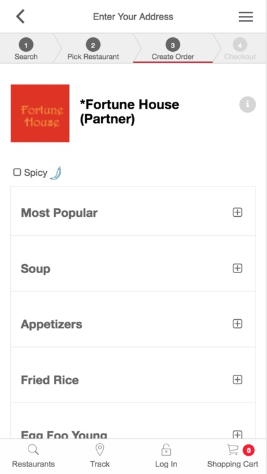The height and width of the screenshot is (474, 267).
Task: Enable the Spicy checkbox
Action: click(x=17, y=173)
